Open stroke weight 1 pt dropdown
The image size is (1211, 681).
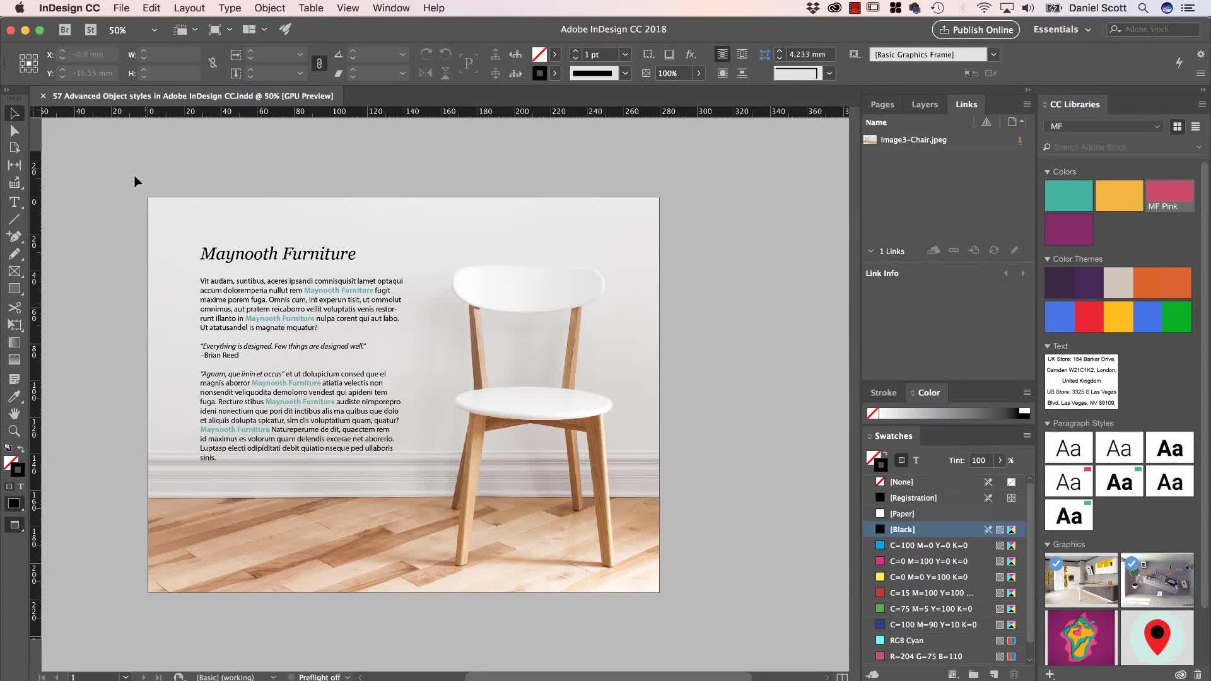coord(625,54)
